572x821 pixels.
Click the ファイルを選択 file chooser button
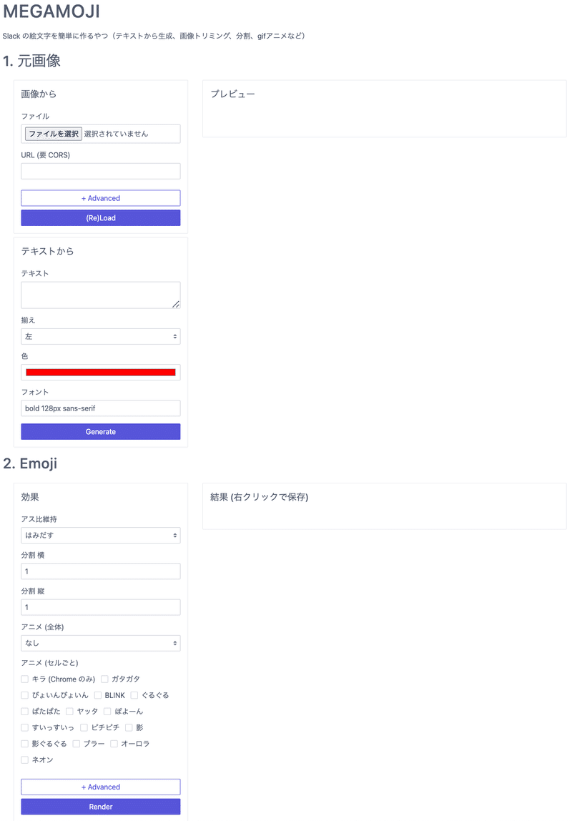(x=54, y=134)
